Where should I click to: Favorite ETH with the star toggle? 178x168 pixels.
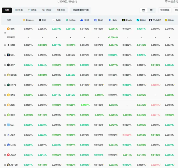(5, 45)
